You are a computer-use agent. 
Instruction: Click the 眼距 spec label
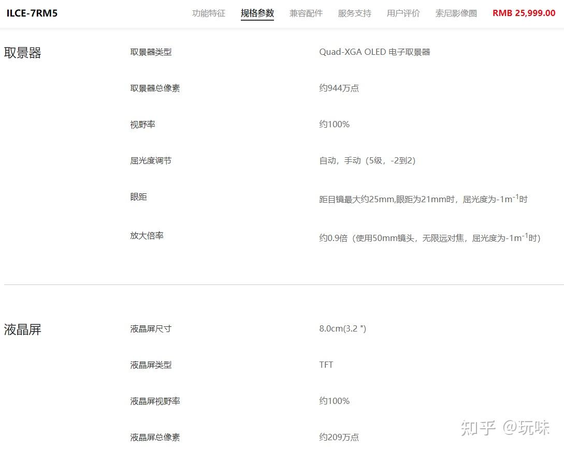pos(138,197)
